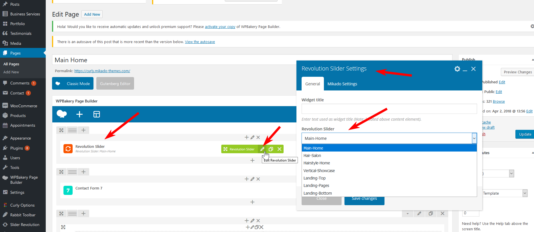The width and height of the screenshot is (534, 232).
Task: Change layout of the first row
Action: coord(72,130)
